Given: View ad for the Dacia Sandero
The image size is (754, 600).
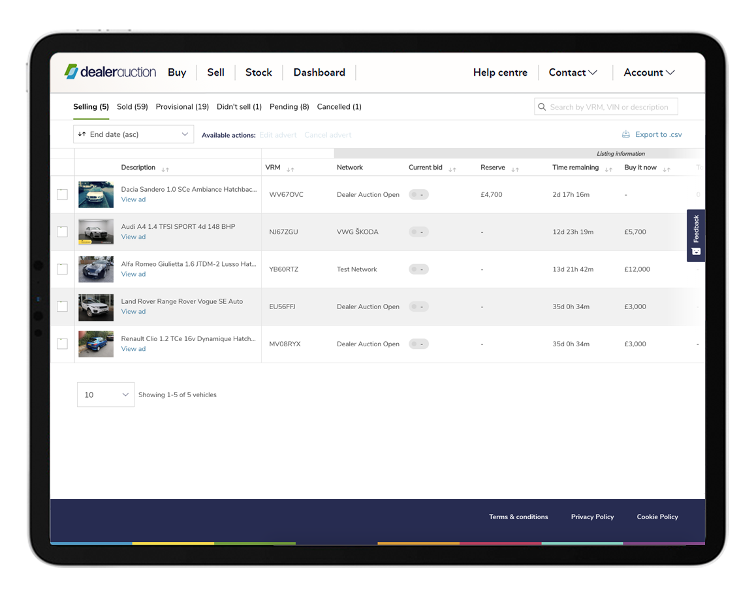Looking at the screenshot, I should (x=133, y=200).
